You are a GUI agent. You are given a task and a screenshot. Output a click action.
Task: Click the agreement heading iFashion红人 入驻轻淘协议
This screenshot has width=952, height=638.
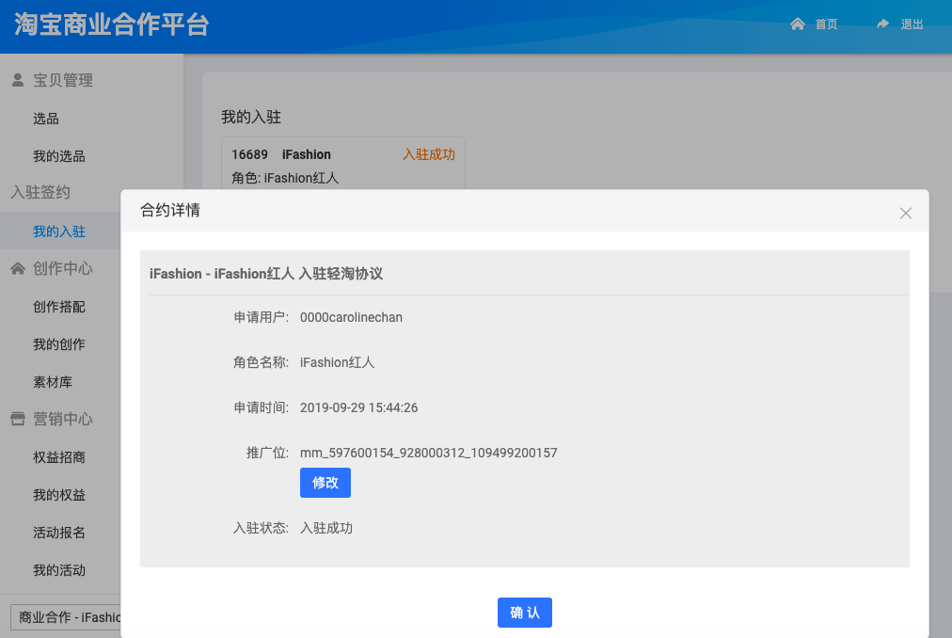[x=266, y=274]
